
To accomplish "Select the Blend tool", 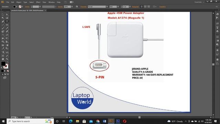I will pos(7,49).
